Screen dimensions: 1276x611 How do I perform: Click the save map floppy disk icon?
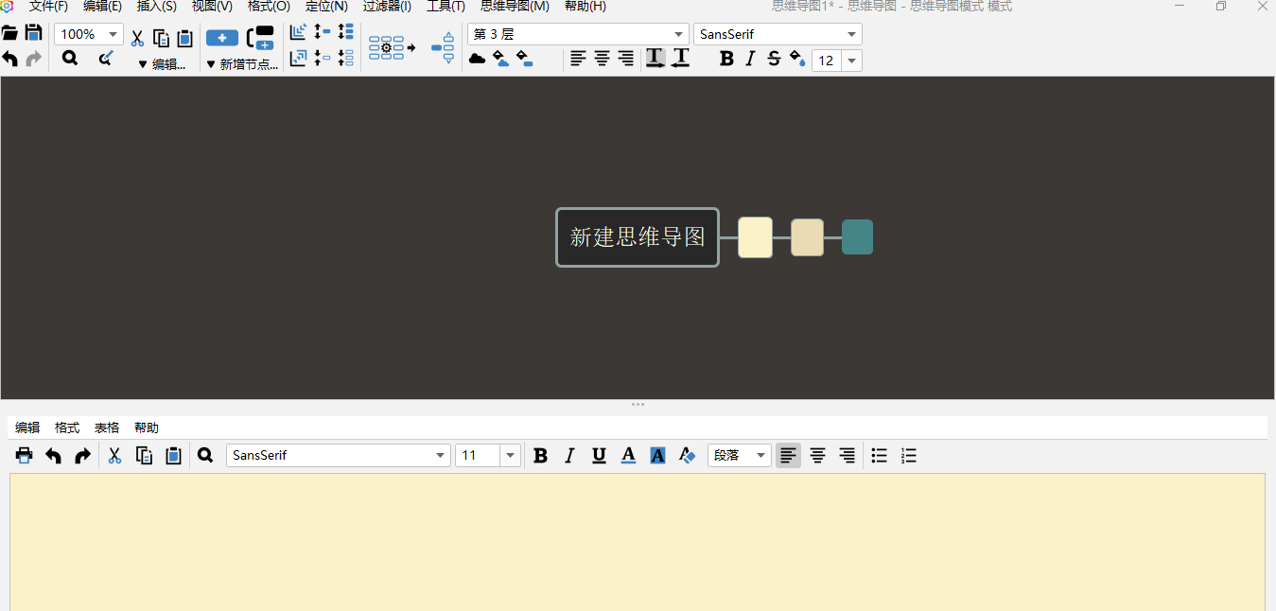click(x=33, y=34)
